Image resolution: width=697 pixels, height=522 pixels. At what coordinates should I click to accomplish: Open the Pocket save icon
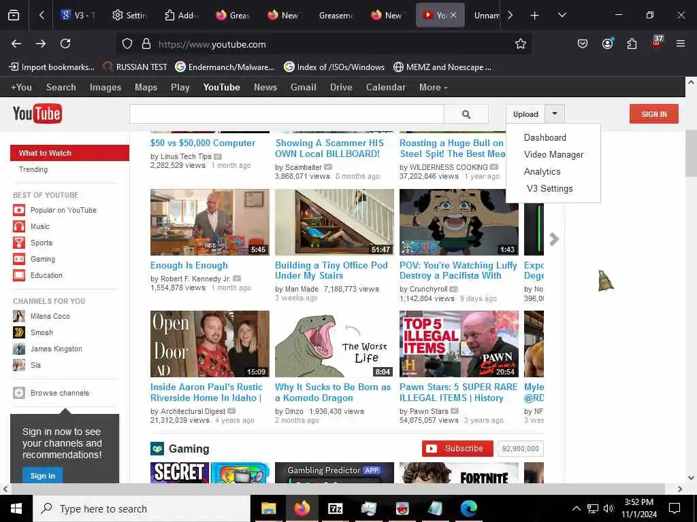click(583, 43)
